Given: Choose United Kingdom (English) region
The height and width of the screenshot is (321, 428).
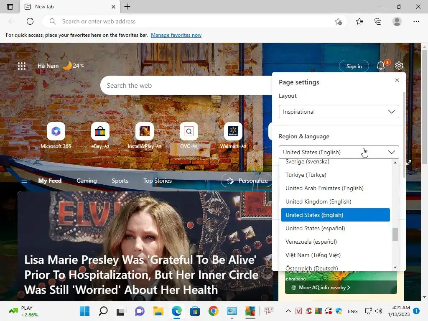Looking at the screenshot, I should coord(335,201).
